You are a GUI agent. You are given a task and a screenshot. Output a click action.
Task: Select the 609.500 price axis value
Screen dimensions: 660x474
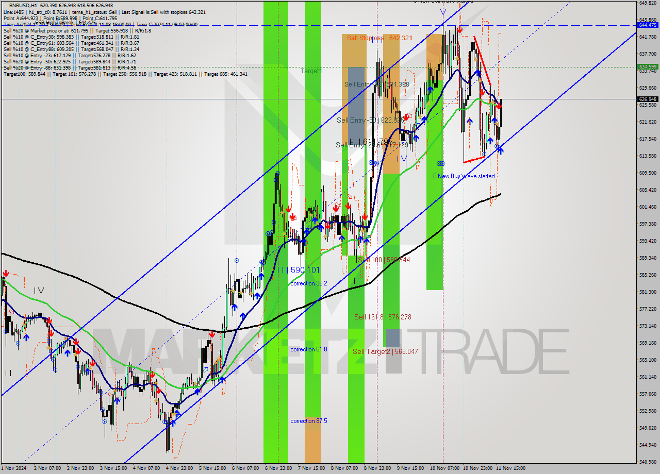tap(648, 173)
